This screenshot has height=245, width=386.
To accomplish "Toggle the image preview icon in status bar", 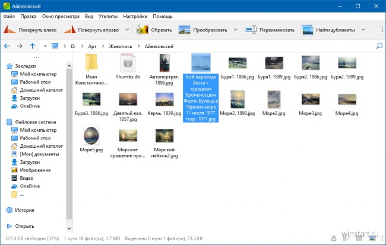I will (372, 238).
